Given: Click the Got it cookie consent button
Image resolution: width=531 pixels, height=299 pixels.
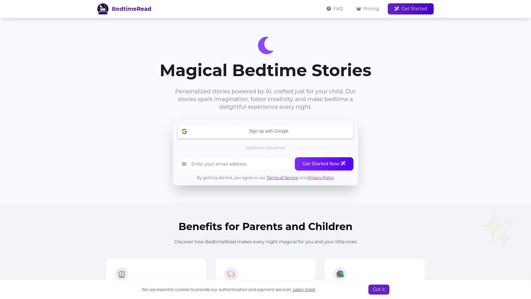Looking at the screenshot, I should click(379, 290).
